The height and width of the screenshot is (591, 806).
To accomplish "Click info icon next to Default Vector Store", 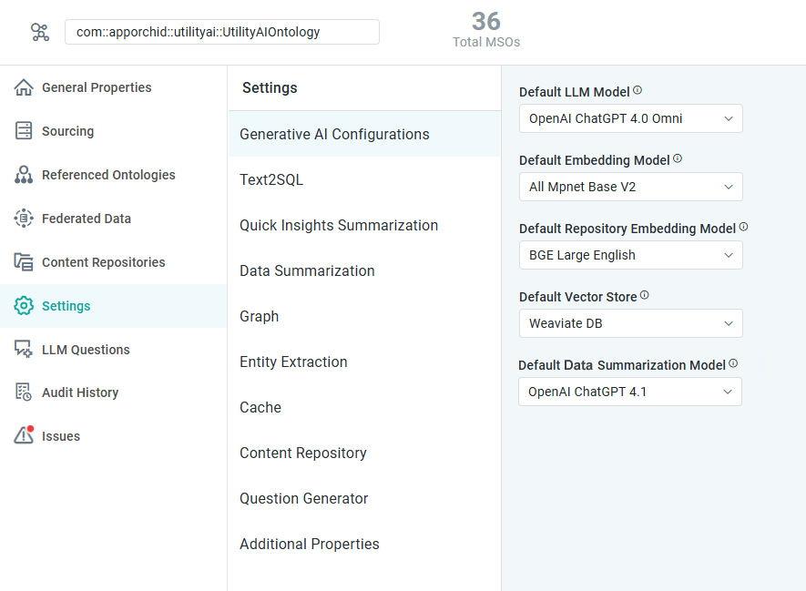I will (x=645, y=296).
